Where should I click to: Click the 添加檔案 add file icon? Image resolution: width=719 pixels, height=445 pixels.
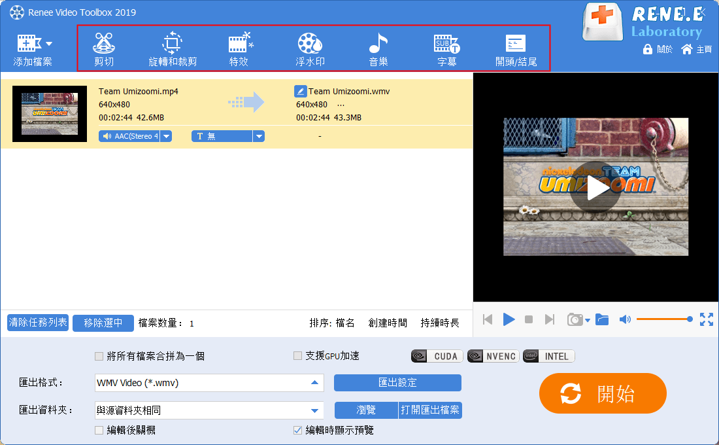(x=29, y=43)
